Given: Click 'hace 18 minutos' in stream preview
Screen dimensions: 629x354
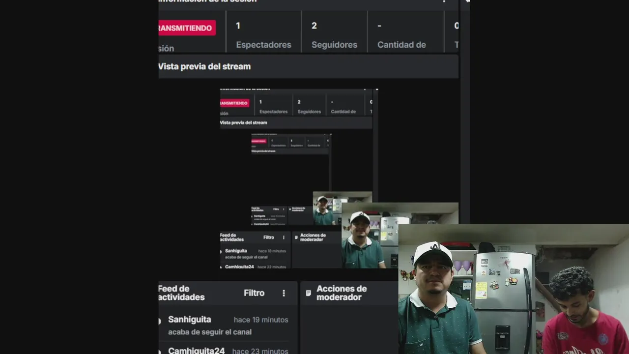Looking at the screenshot, I should [271, 251].
